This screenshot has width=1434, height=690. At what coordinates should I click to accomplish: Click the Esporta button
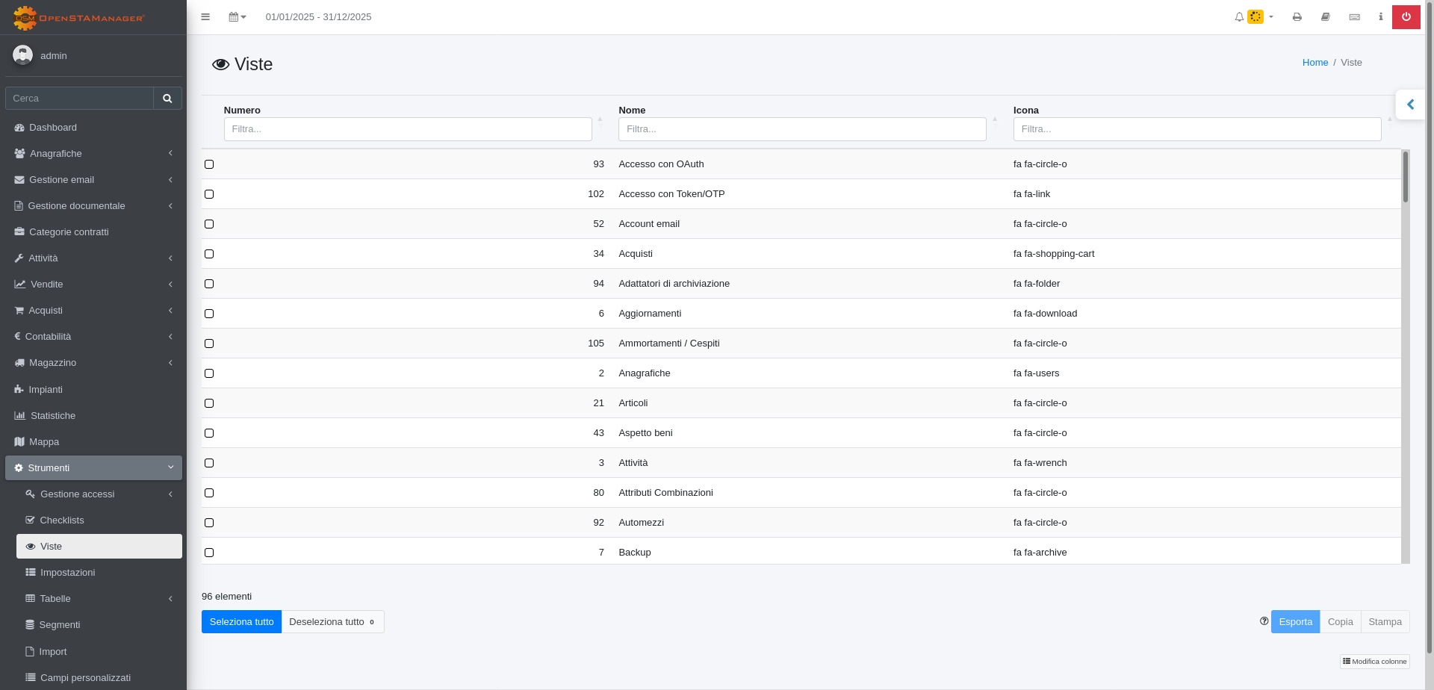[1295, 622]
